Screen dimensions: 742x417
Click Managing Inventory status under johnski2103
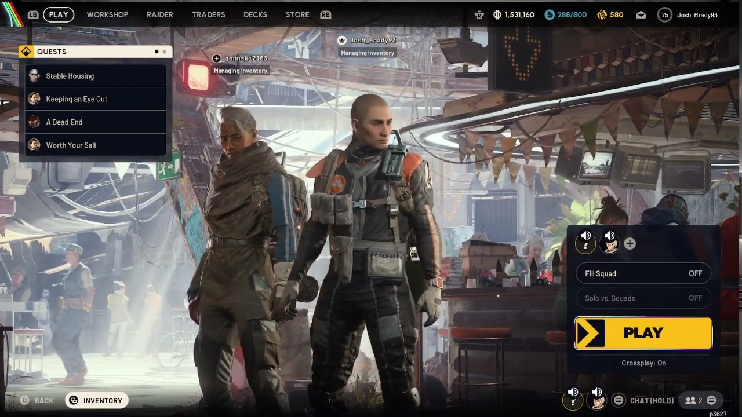pyautogui.click(x=241, y=71)
